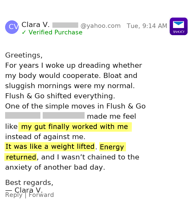Click the Yahoo Mail logo icon
The image size is (195, 202).
[178, 26]
